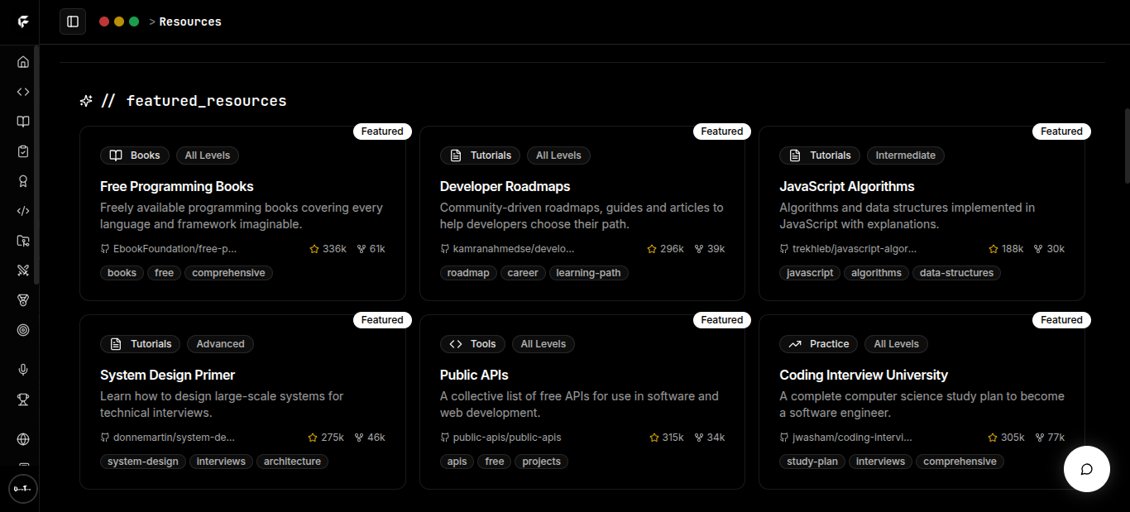Open Free Programming Books title
The height and width of the screenshot is (512, 1130).
[177, 186]
